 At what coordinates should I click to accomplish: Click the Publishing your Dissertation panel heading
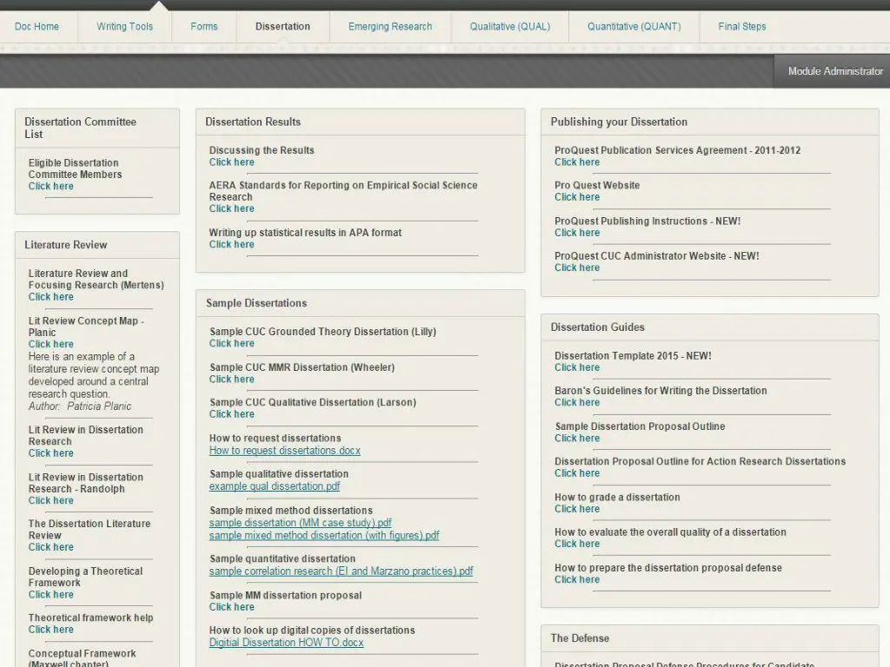pyautogui.click(x=619, y=122)
